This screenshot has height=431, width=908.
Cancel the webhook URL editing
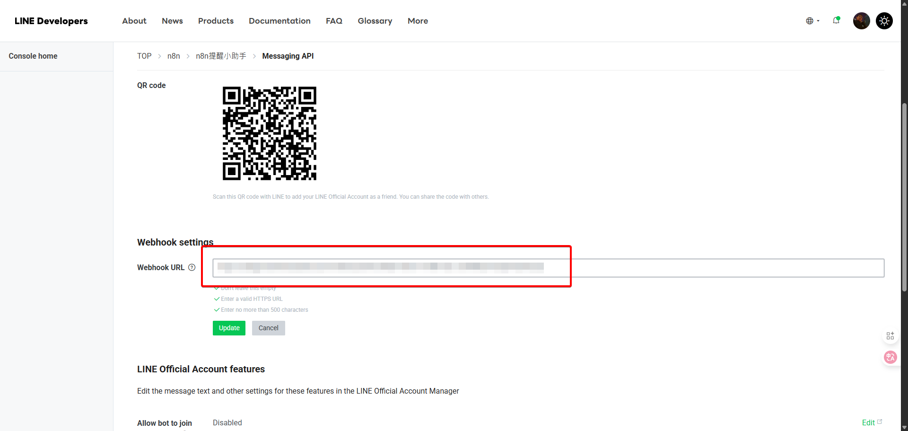pos(268,328)
